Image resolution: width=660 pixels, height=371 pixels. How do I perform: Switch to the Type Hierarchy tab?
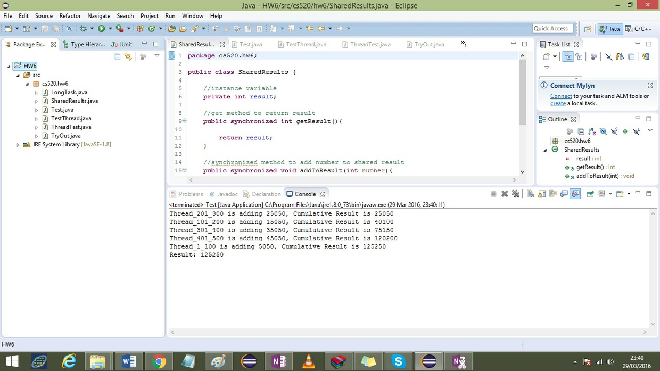(84, 44)
